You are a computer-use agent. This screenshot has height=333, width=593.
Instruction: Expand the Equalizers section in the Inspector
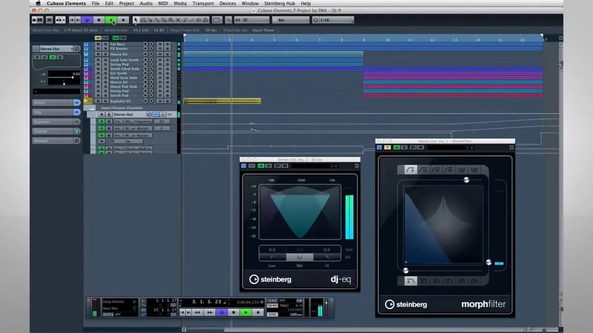click(52, 122)
